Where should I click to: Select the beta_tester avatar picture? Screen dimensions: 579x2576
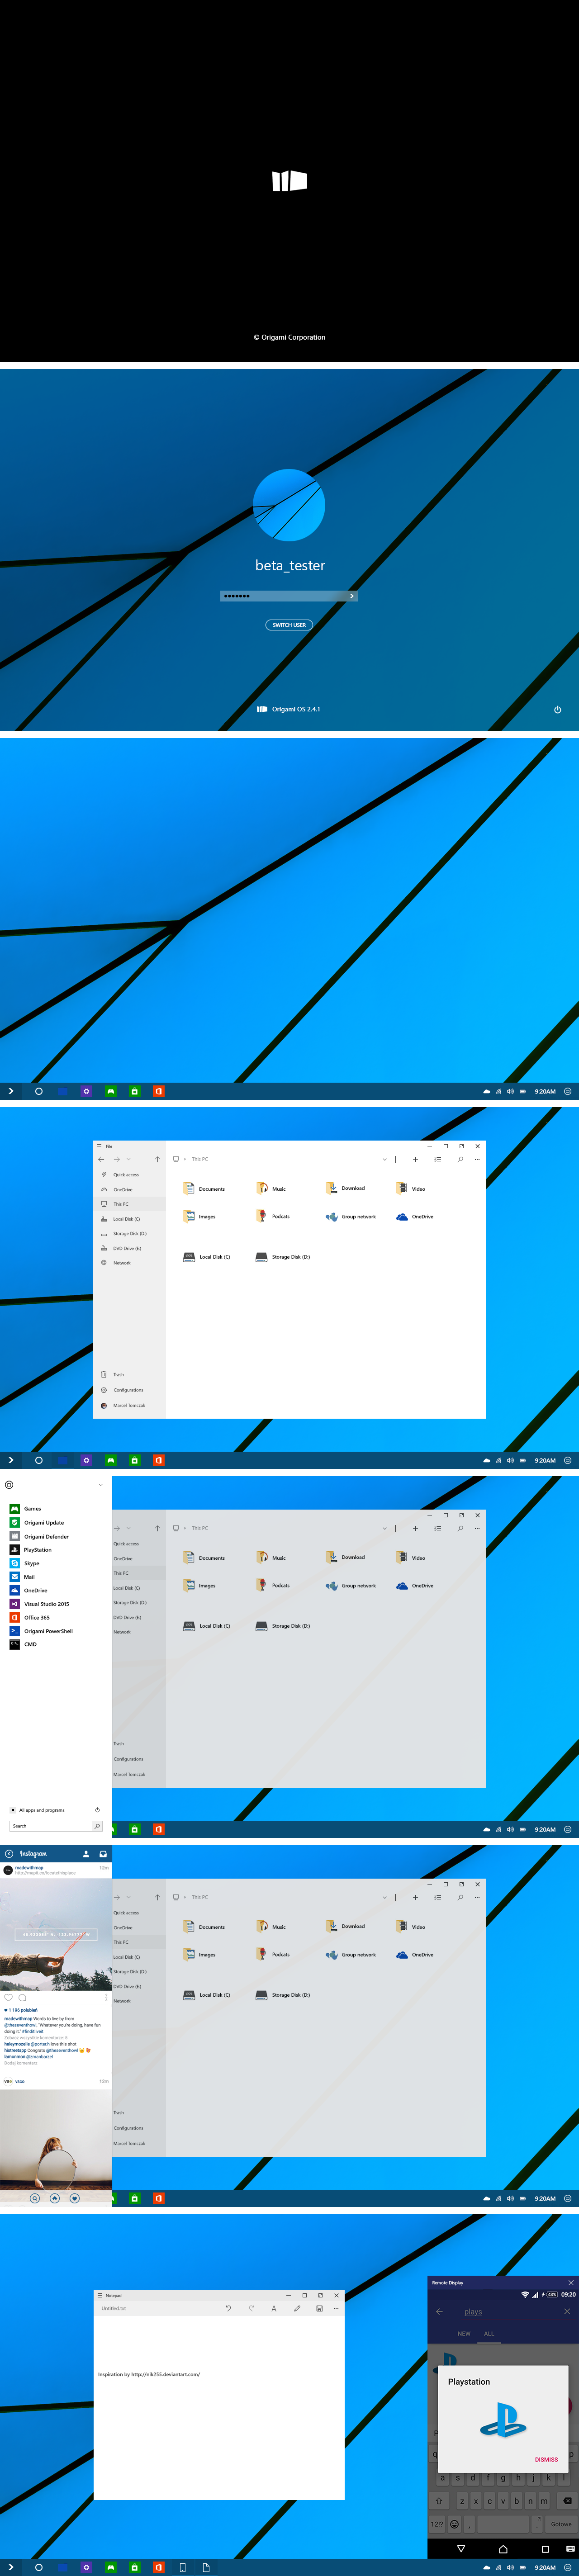289,505
